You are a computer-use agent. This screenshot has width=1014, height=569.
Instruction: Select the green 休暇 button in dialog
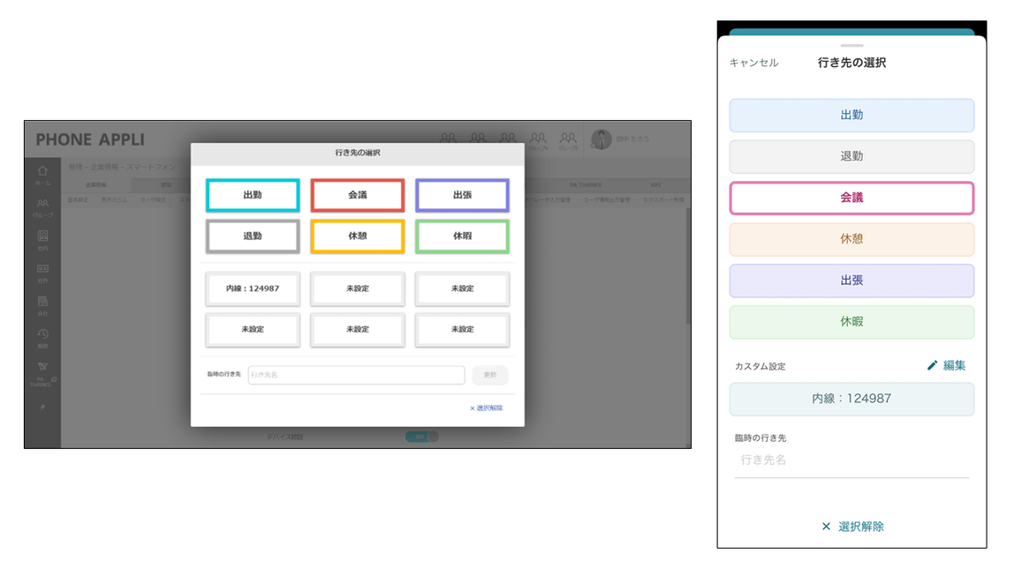pyautogui.click(x=462, y=236)
